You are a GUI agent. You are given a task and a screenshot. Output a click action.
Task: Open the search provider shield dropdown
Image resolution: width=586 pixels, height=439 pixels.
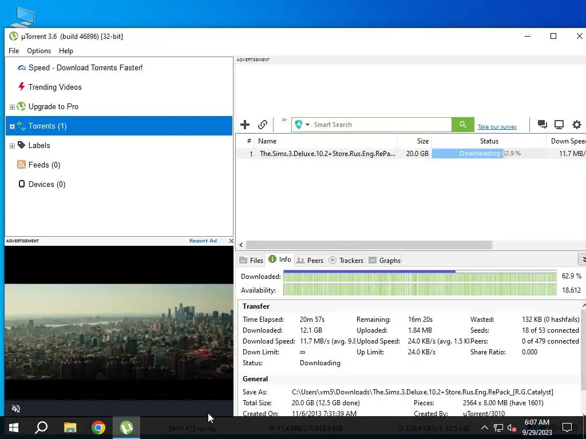click(x=302, y=124)
